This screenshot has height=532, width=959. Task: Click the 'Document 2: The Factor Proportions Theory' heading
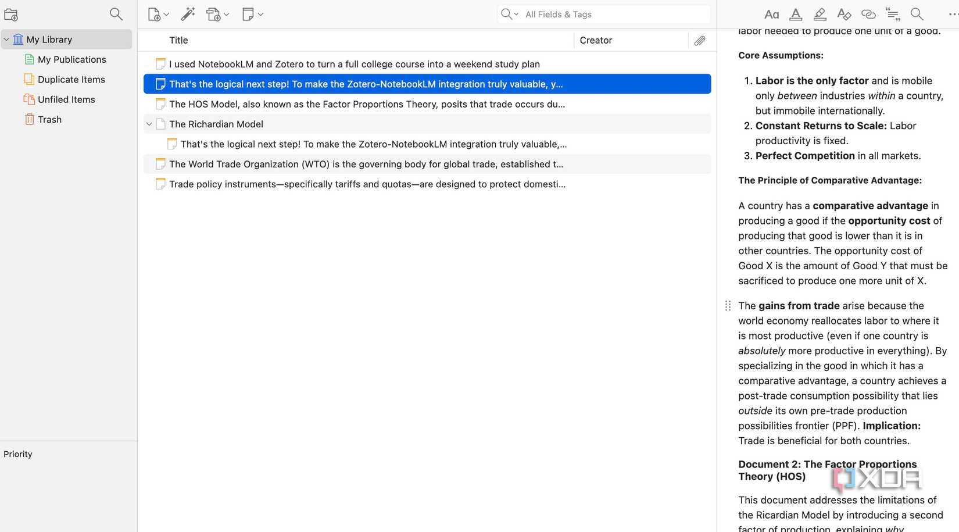coord(827,470)
